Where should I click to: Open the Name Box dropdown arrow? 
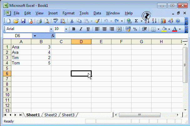tap(35, 36)
